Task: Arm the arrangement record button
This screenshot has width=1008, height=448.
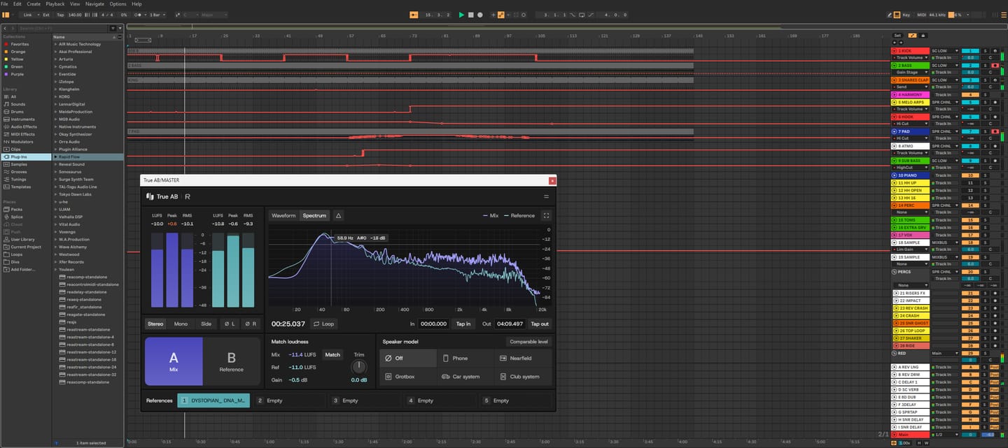Action: [479, 14]
